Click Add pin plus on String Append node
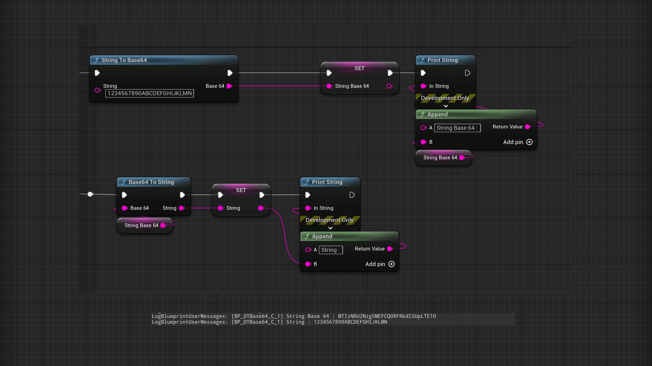Screen dimensions: 652x366 pos(392,264)
